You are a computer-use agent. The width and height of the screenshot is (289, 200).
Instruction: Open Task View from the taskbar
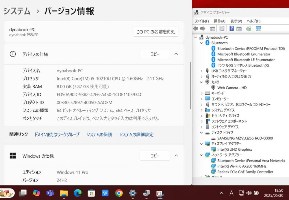pyautogui.click(x=23, y=193)
